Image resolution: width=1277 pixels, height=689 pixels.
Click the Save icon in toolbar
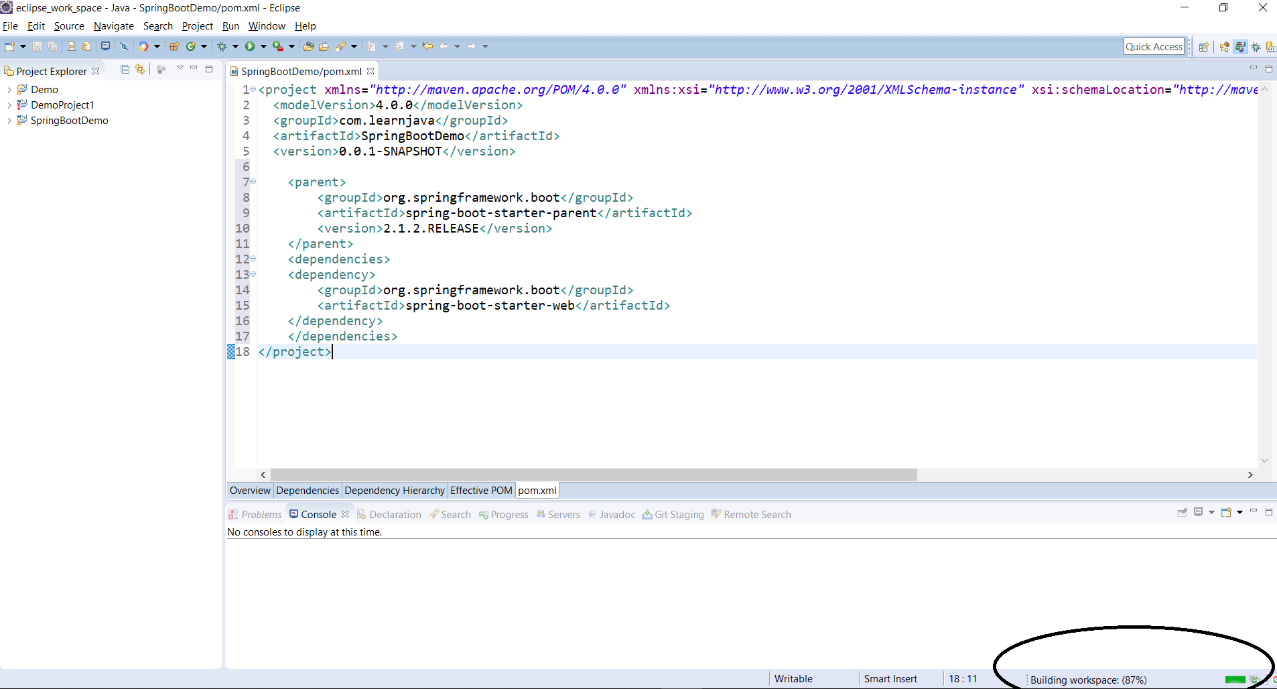pos(37,46)
